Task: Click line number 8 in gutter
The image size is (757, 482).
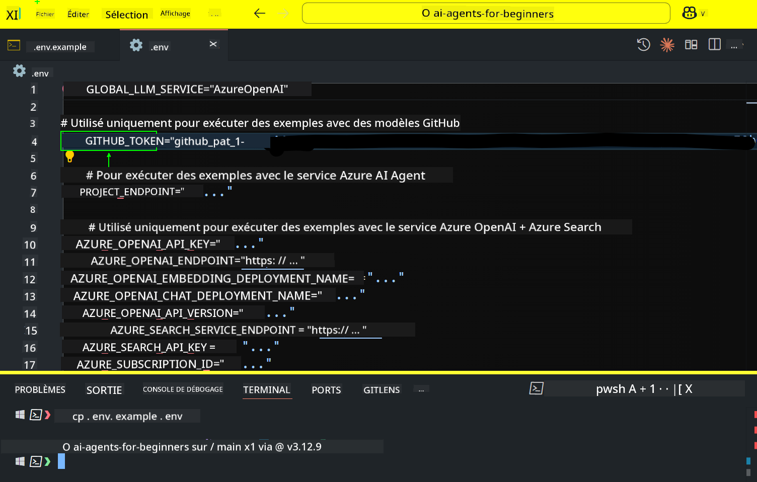Action: point(33,210)
